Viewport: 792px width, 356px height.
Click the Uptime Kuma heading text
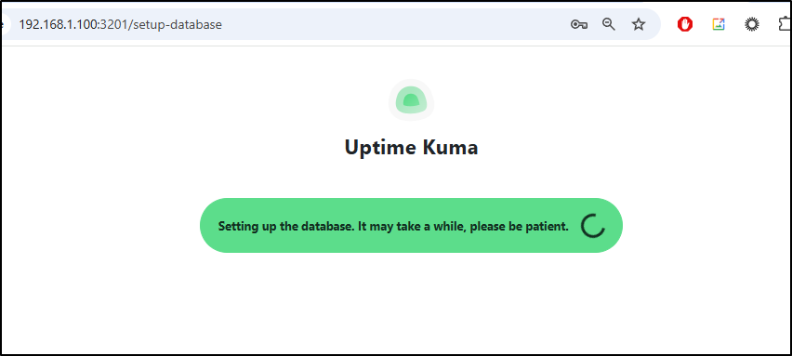click(x=411, y=148)
